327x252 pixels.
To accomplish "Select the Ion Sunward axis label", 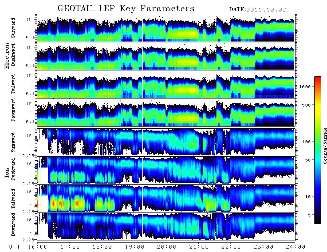I will click(x=13, y=142).
